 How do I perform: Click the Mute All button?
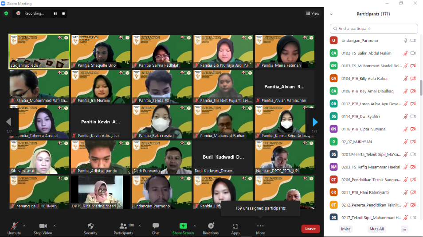point(376,229)
